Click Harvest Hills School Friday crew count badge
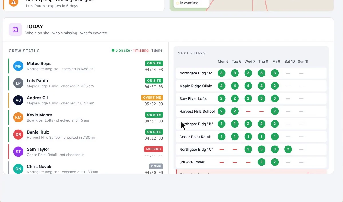 [x=275, y=111]
